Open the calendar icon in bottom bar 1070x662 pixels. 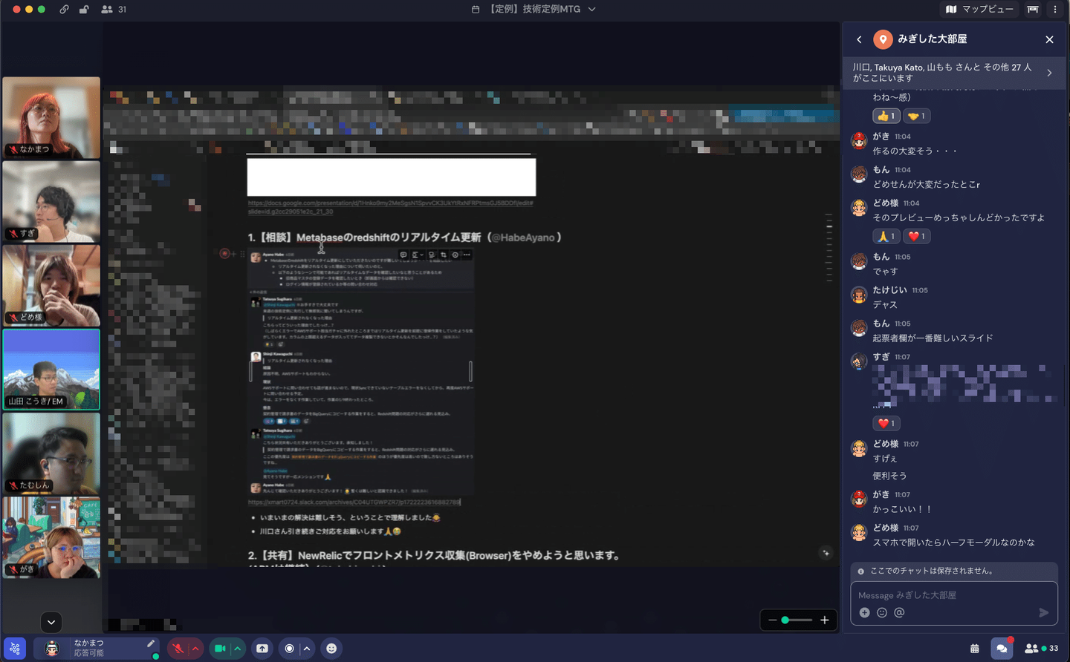click(x=975, y=649)
